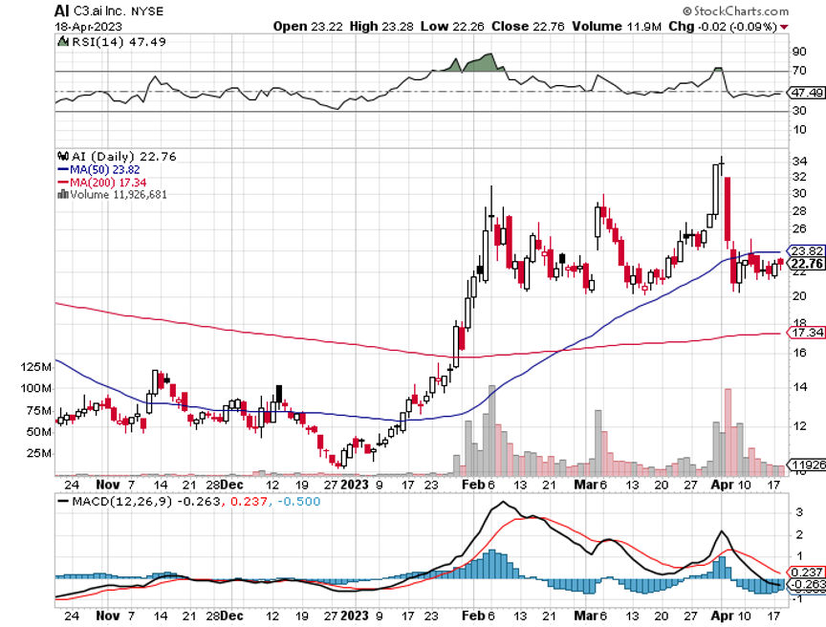Image resolution: width=826 pixels, height=627 pixels.
Task: Click the 0.237 signal tag on MACD axis
Action: 806,572
